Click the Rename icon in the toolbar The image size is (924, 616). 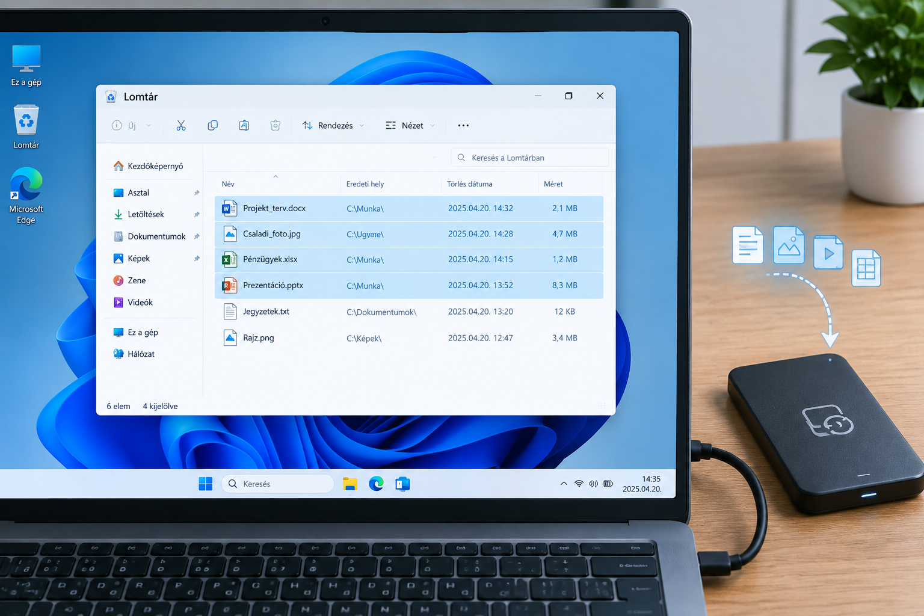pos(244,125)
